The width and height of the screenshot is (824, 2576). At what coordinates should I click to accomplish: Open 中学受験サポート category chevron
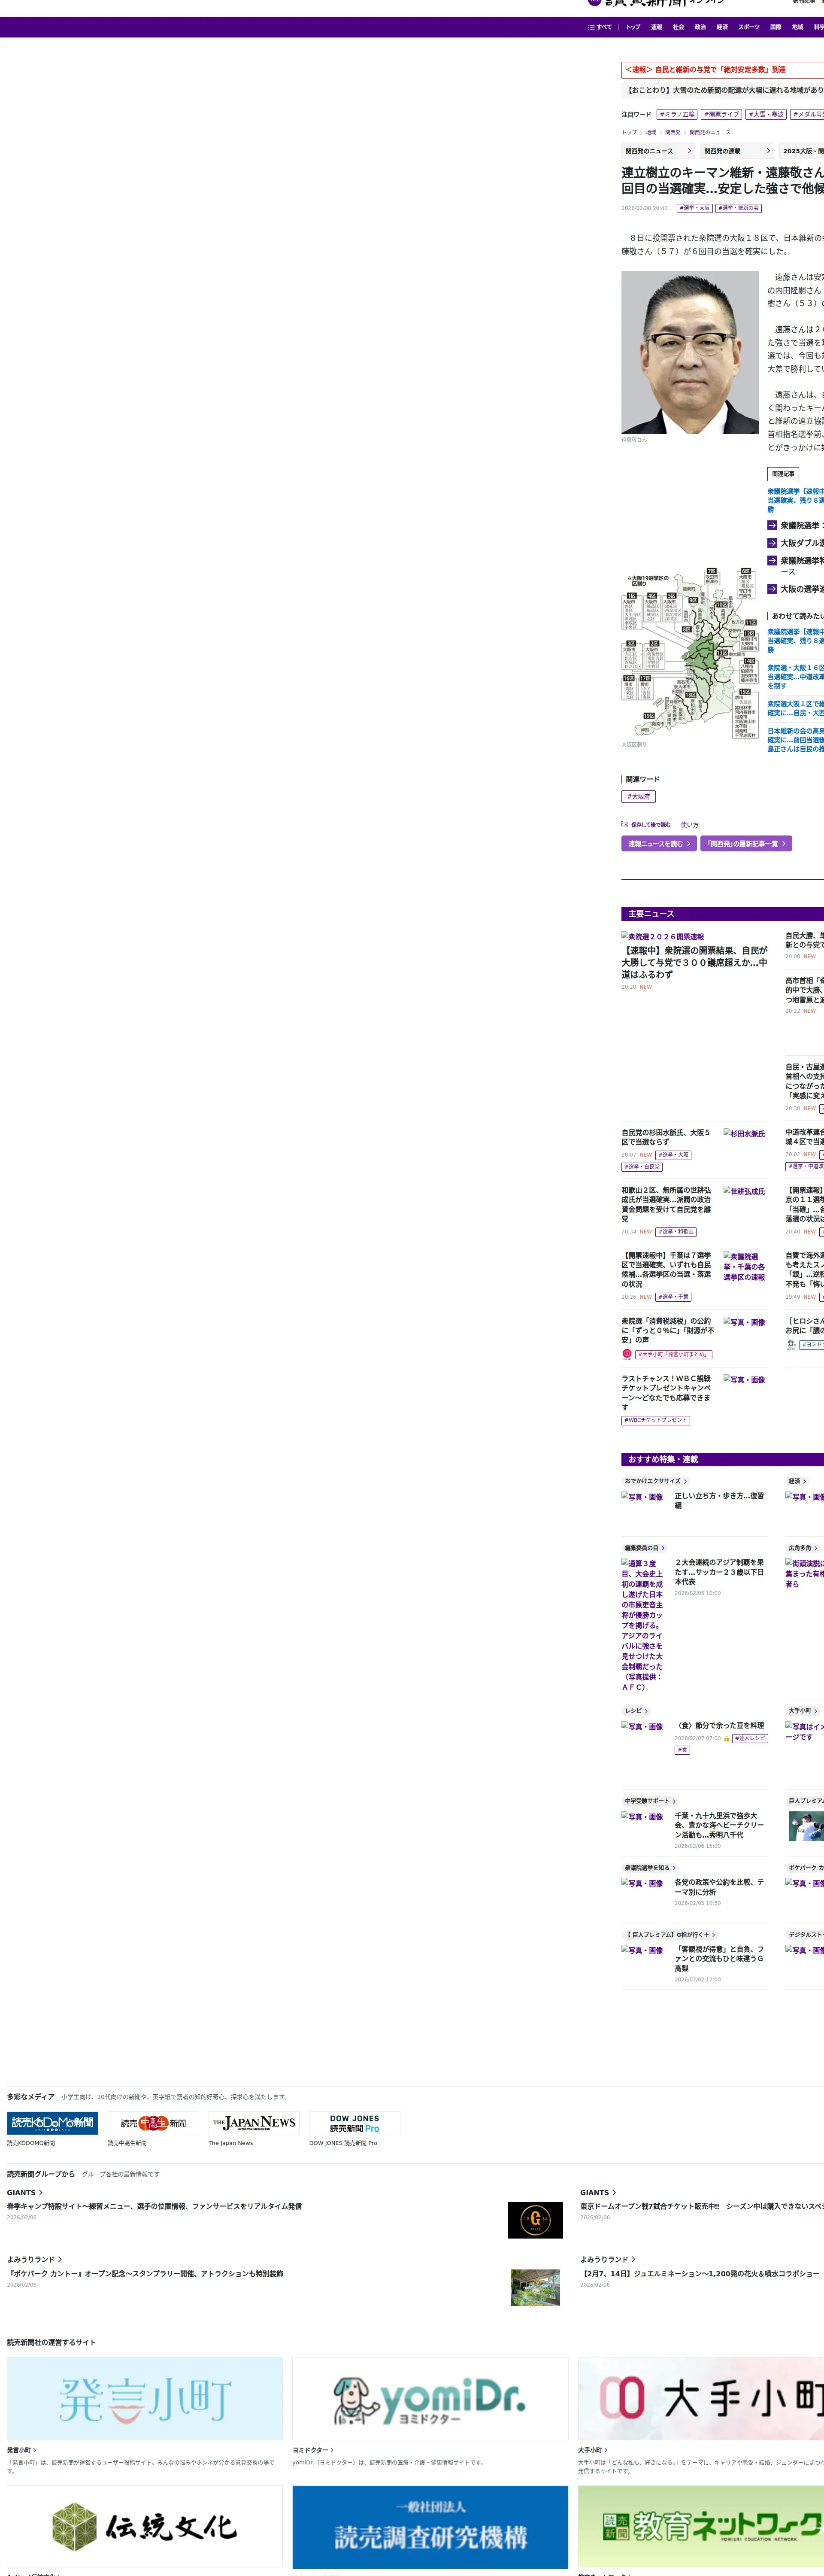[674, 1801]
